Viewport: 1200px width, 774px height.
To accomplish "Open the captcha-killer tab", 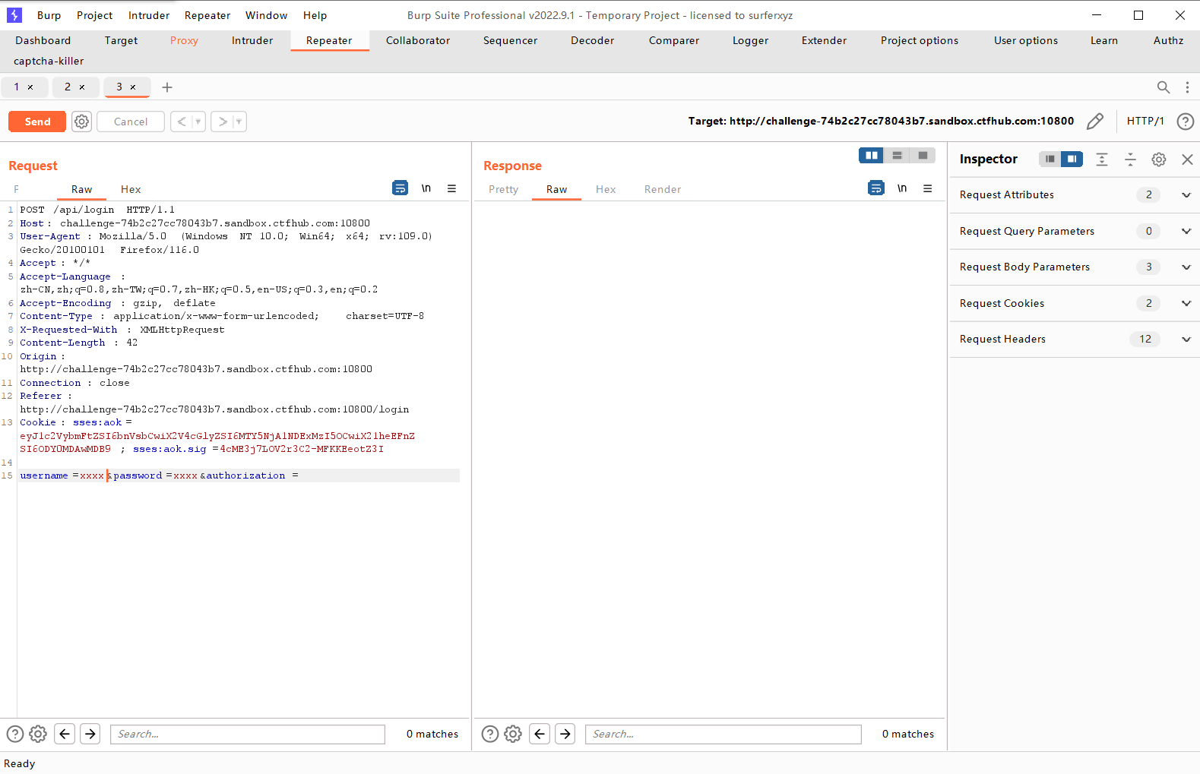I will (49, 62).
